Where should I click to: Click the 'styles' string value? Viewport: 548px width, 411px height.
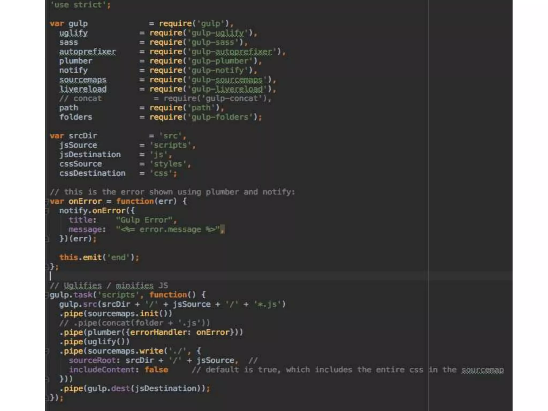coord(168,164)
